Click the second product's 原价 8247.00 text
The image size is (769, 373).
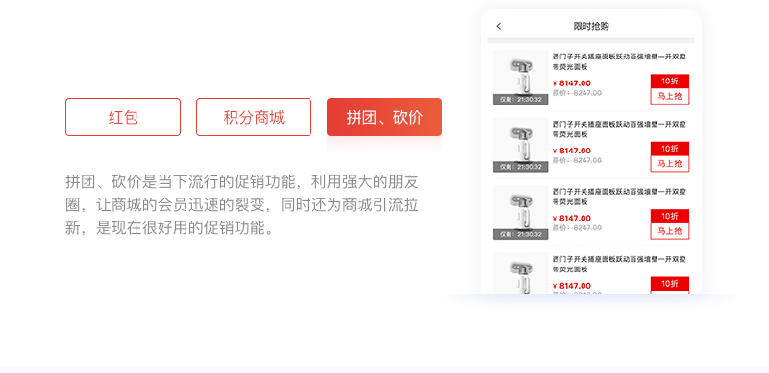pos(577,160)
